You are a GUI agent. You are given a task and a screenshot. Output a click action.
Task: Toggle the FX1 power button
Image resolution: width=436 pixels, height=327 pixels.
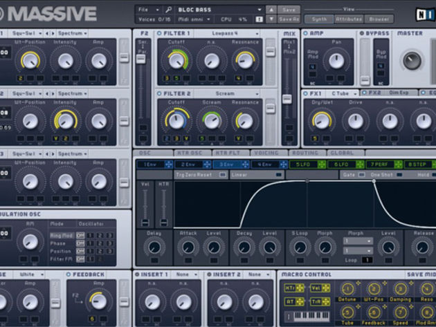pos(306,93)
